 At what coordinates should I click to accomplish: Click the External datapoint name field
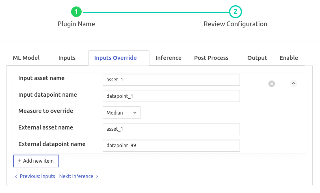coord(171,146)
